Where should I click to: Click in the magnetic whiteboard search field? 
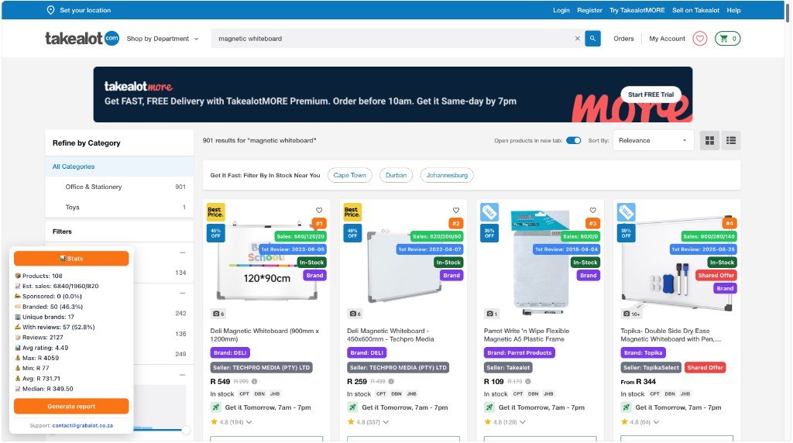394,39
